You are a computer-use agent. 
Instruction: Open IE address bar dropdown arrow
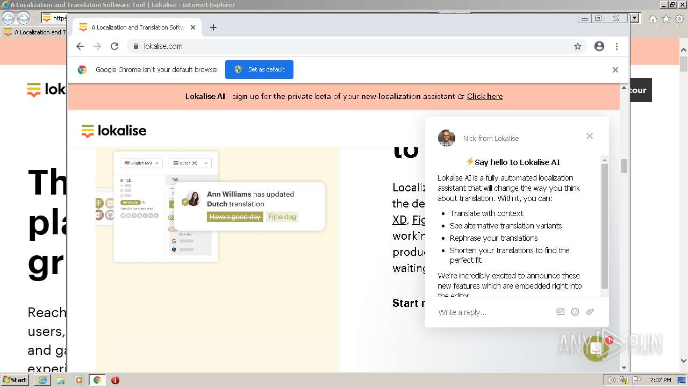coord(635,18)
